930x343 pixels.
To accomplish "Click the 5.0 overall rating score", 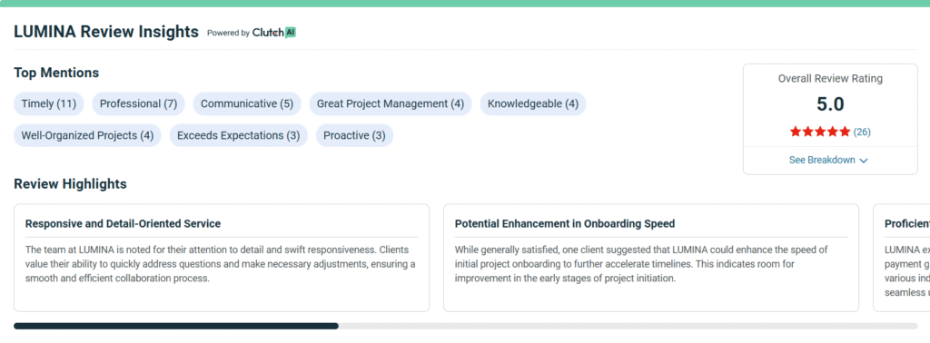I will [830, 104].
